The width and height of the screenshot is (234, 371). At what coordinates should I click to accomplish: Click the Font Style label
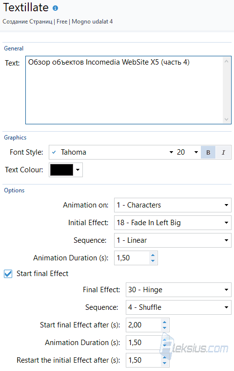pyautogui.click(x=26, y=152)
